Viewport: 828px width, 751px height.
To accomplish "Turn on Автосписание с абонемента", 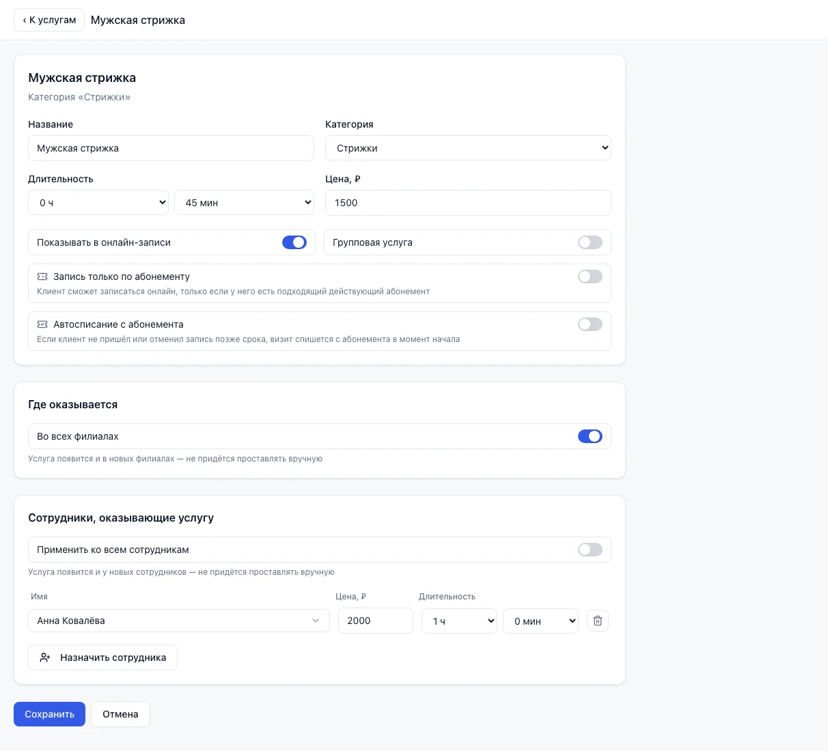I will click(x=590, y=324).
